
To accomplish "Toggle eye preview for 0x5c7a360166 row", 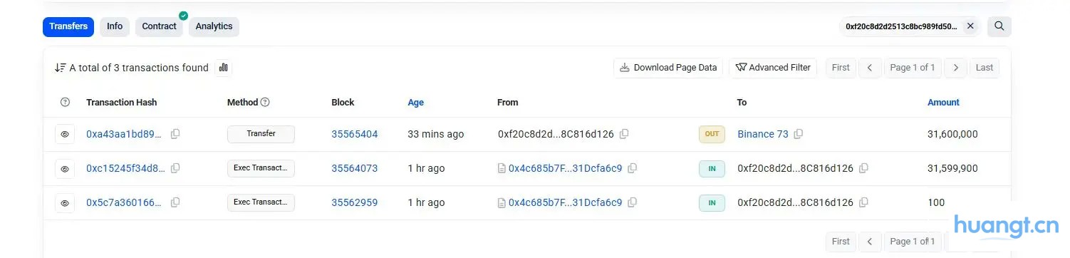I will coord(65,203).
